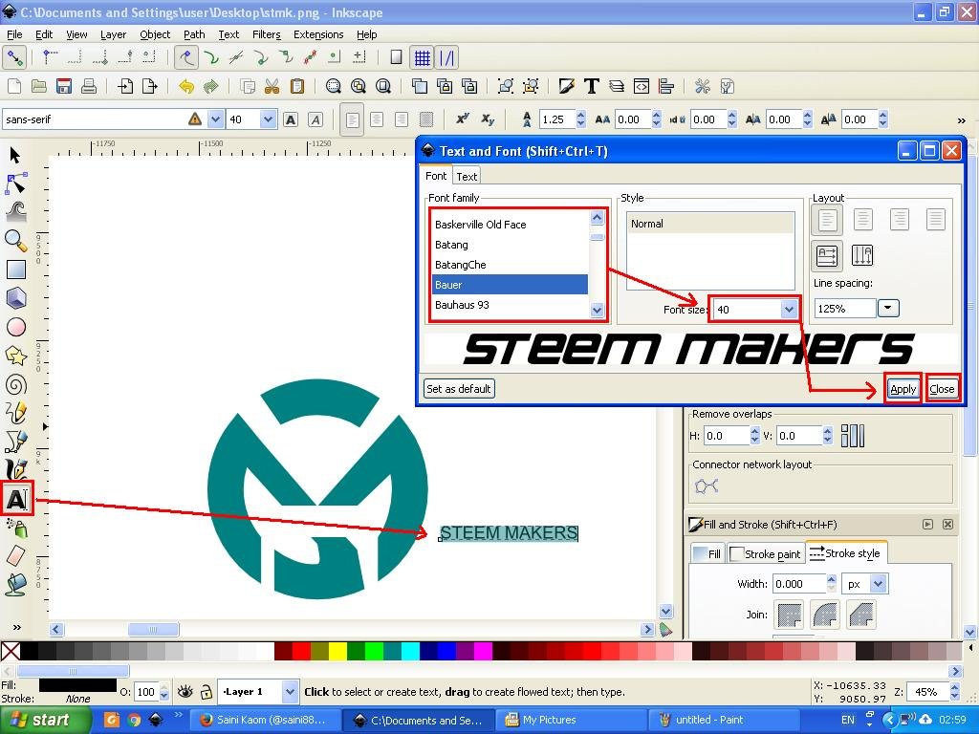Click Set as default button
The width and height of the screenshot is (979, 734).
pyautogui.click(x=458, y=389)
